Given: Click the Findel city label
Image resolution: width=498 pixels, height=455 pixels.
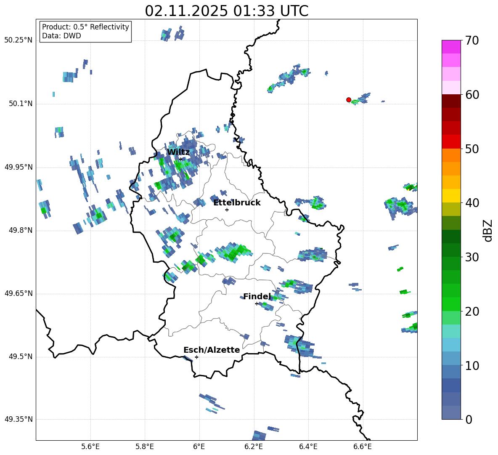Looking at the screenshot, I should pyautogui.click(x=257, y=297).
